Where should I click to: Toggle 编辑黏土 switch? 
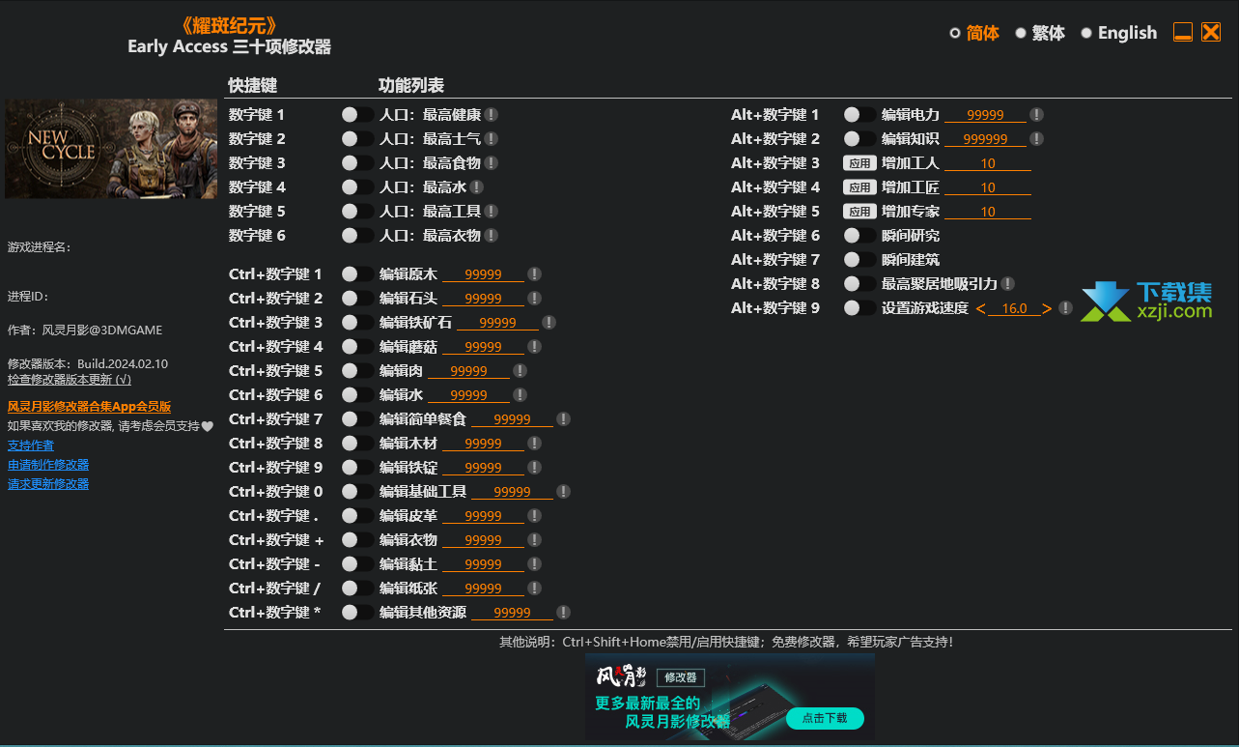click(357, 563)
